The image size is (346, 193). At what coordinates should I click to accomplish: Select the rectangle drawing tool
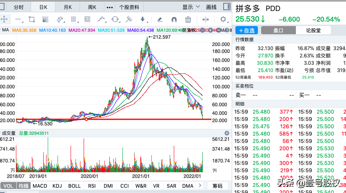point(32,20)
